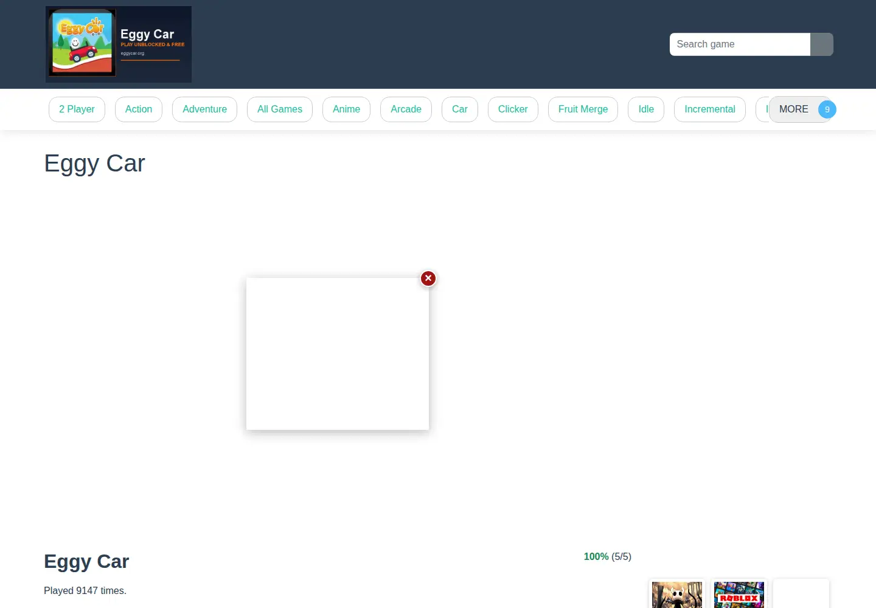Open the Adventure category
Image resolution: width=876 pixels, height=608 pixels.
click(204, 109)
